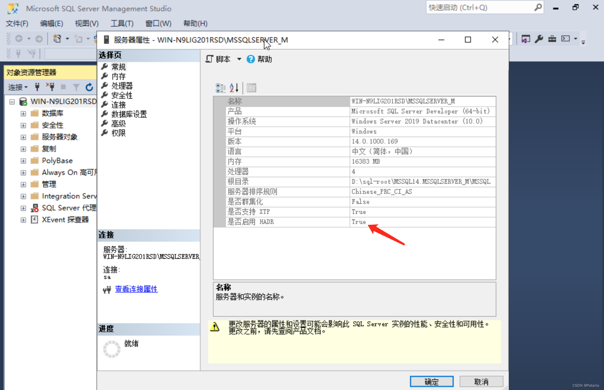Select the 权限 page
Image resolution: width=604 pixels, height=390 pixels.
click(x=118, y=133)
